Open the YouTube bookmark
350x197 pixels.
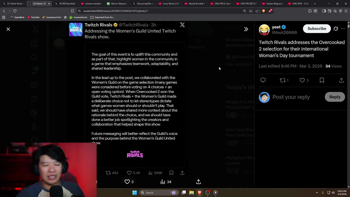33,17
